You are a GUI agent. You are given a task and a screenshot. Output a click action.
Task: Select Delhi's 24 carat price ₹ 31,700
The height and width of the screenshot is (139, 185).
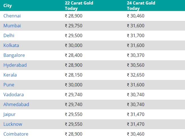136,35
